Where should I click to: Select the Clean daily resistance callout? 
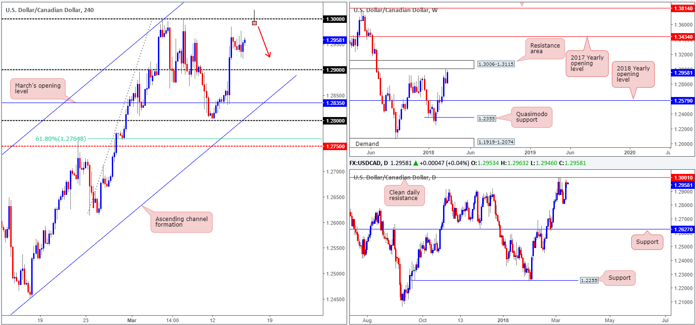(405, 195)
